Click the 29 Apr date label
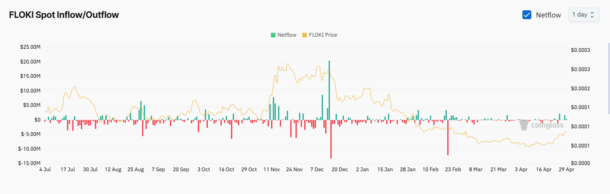The width and height of the screenshot is (610, 194). pyautogui.click(x=566, y=170)
